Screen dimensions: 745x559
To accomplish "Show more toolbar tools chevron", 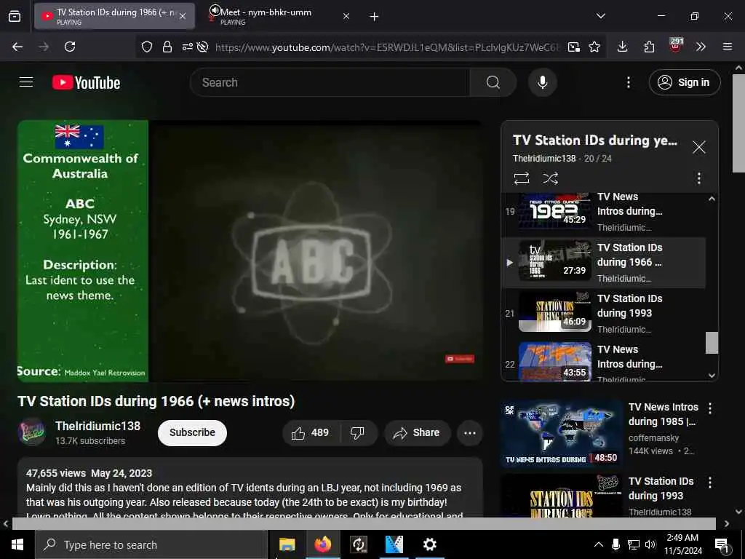I will pos(701,47).
